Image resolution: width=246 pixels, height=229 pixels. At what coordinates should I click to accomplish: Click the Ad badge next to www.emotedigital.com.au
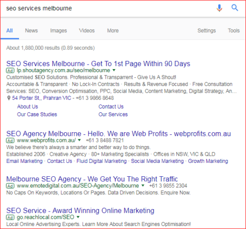(10, 185)
